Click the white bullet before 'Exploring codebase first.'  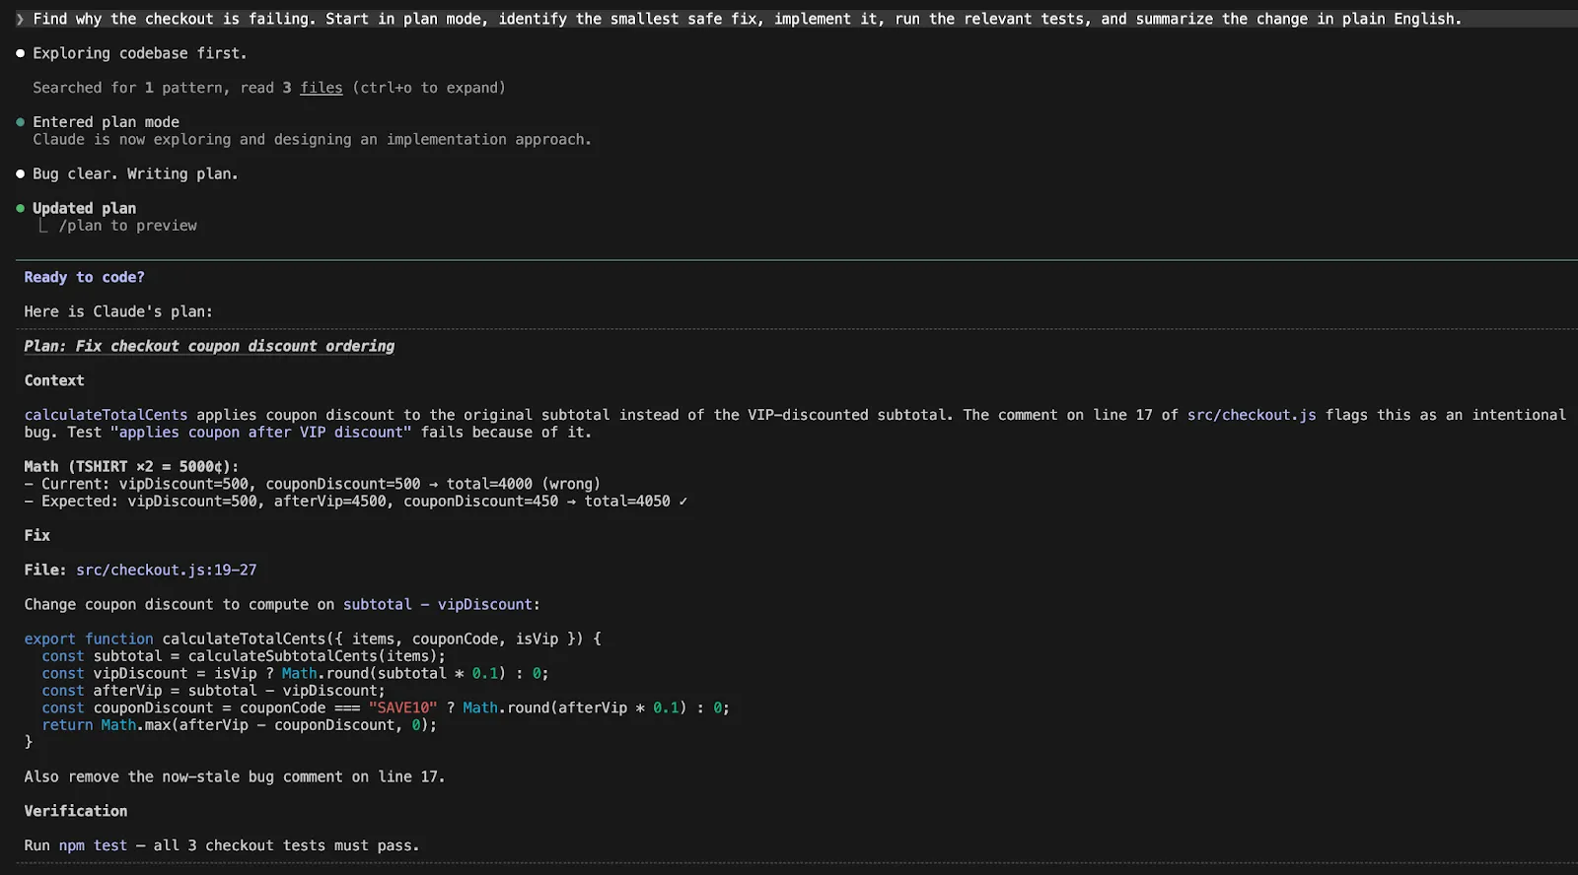20,53
